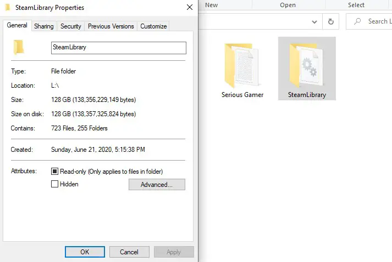Image resolution: width=392 pixels, height=262 pixels.
Task: Click the Select ribbon group label
Action: point(356,5)
